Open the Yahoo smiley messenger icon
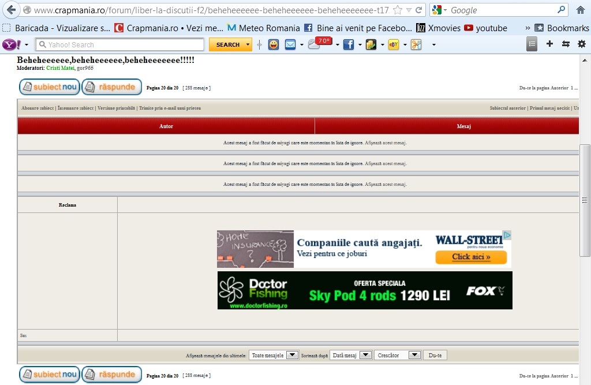The width and height of the screenshot is (591, 385). point(273,44)
